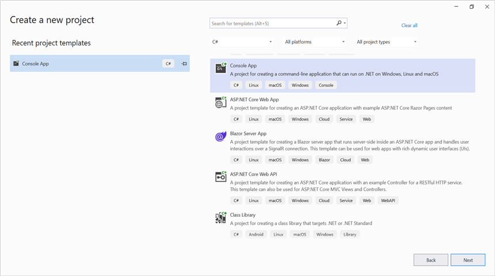Click the search magnifier icon
Image resolution: width=495 pixels, height=276 pixels.
[x=339, y=24]
